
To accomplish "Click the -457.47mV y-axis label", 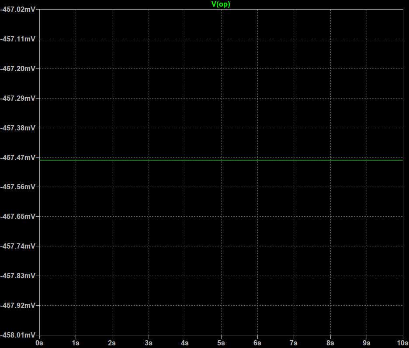I will [18, 157].
